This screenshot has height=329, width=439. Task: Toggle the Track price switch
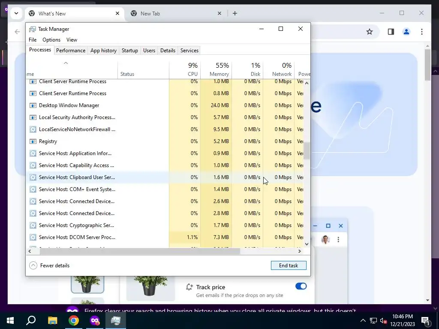coord(301,286)
